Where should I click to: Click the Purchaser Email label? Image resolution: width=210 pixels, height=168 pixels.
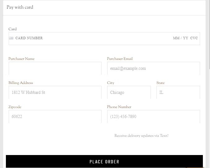click(x=120, y=59)
